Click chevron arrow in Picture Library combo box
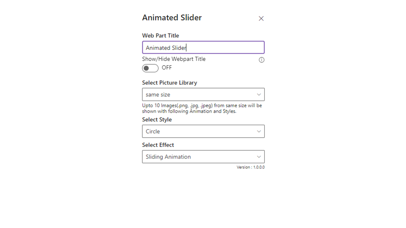 click(x=259, y=94)
